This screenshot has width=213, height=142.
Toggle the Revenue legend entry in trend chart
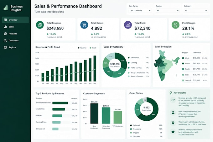82,48
